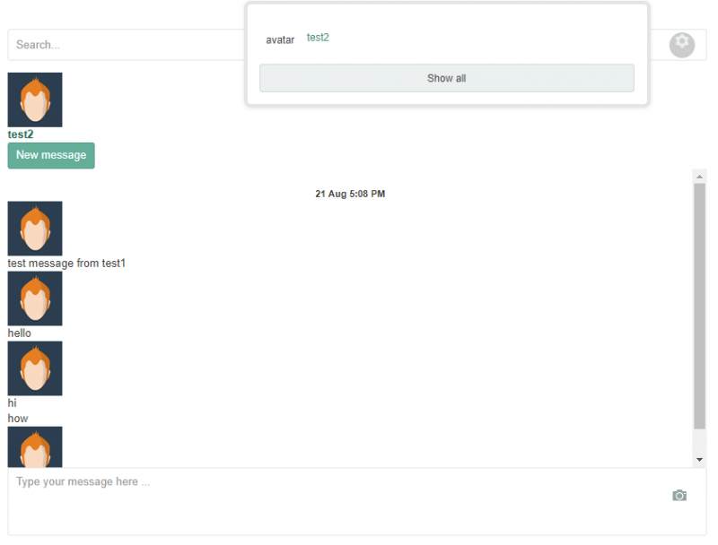The image size is (718, 545).
Task: Start a conversation with New message button
Action: tap(51, 155)
